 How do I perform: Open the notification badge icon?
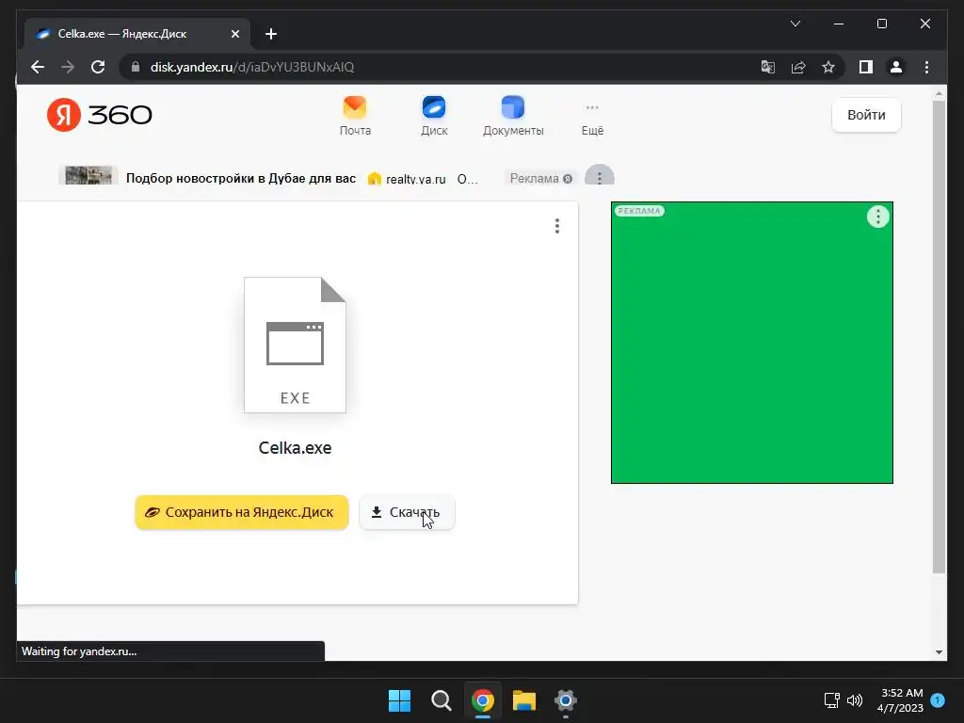(938, 699)
